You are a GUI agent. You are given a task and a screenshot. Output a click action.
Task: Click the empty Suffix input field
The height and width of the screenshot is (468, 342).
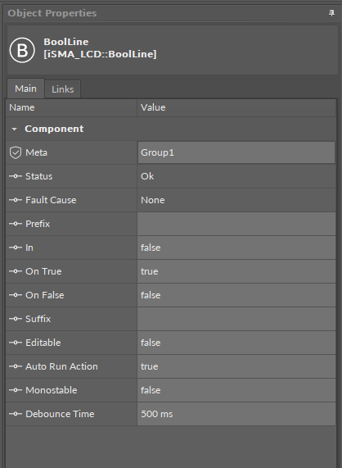236,319
